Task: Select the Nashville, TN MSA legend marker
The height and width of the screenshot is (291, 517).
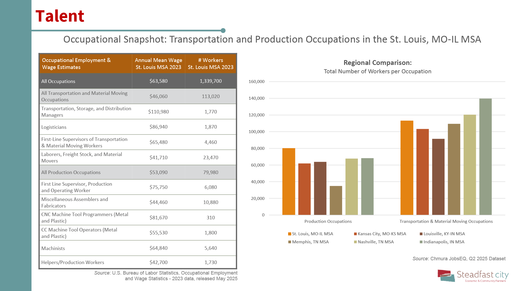Action: (355, 242)
